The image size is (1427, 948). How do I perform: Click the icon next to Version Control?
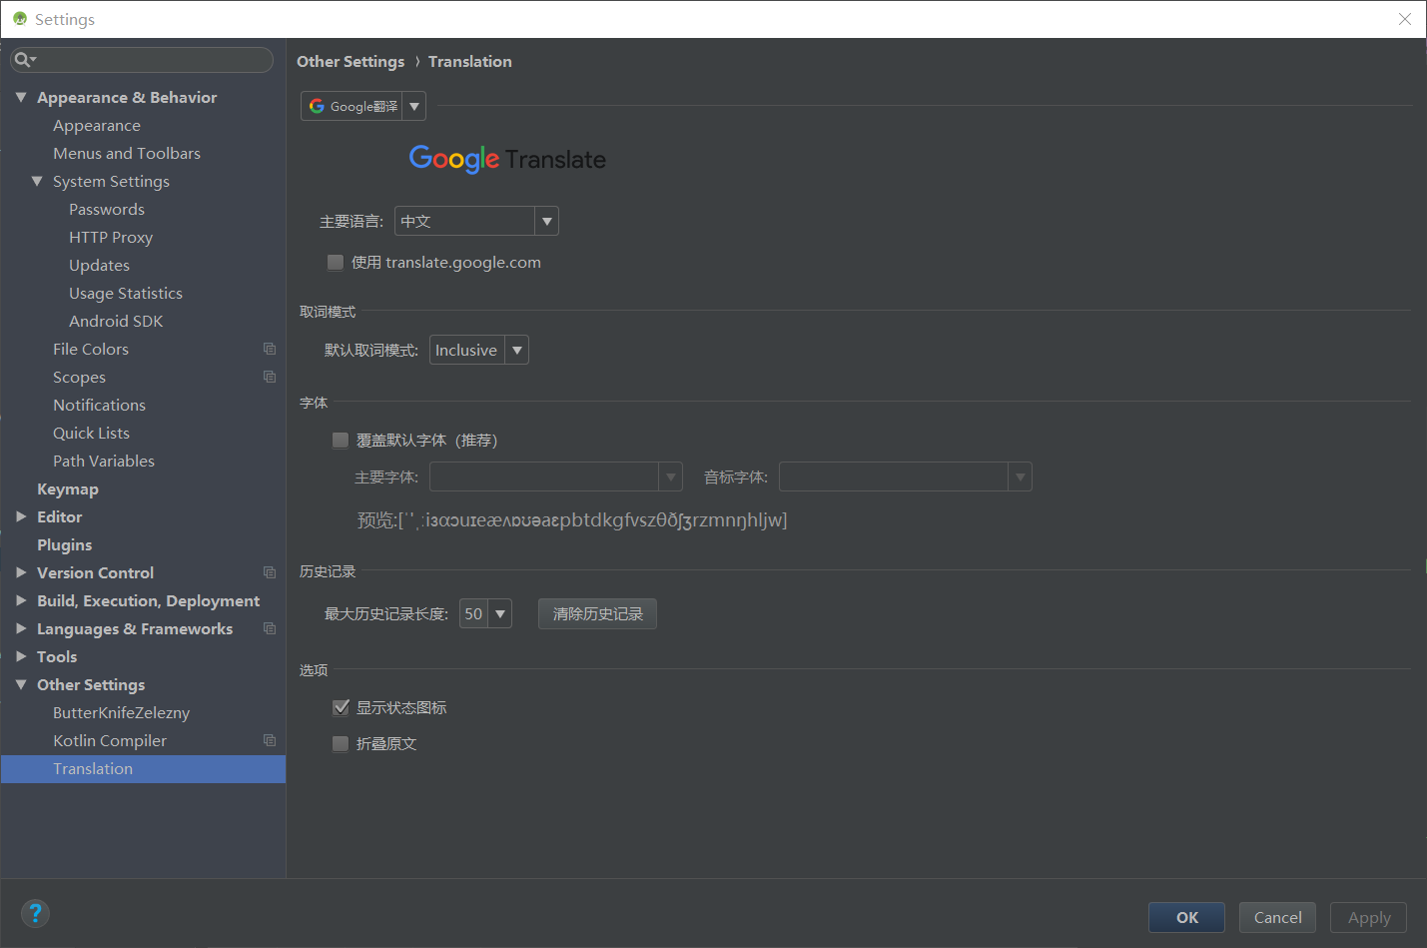pos(269,572)
